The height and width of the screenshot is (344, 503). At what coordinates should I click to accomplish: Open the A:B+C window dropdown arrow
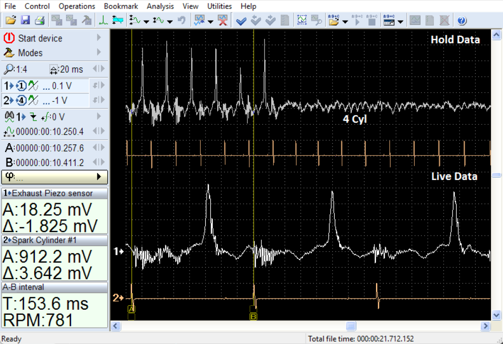pyautogui.click(x=400, y=22)
